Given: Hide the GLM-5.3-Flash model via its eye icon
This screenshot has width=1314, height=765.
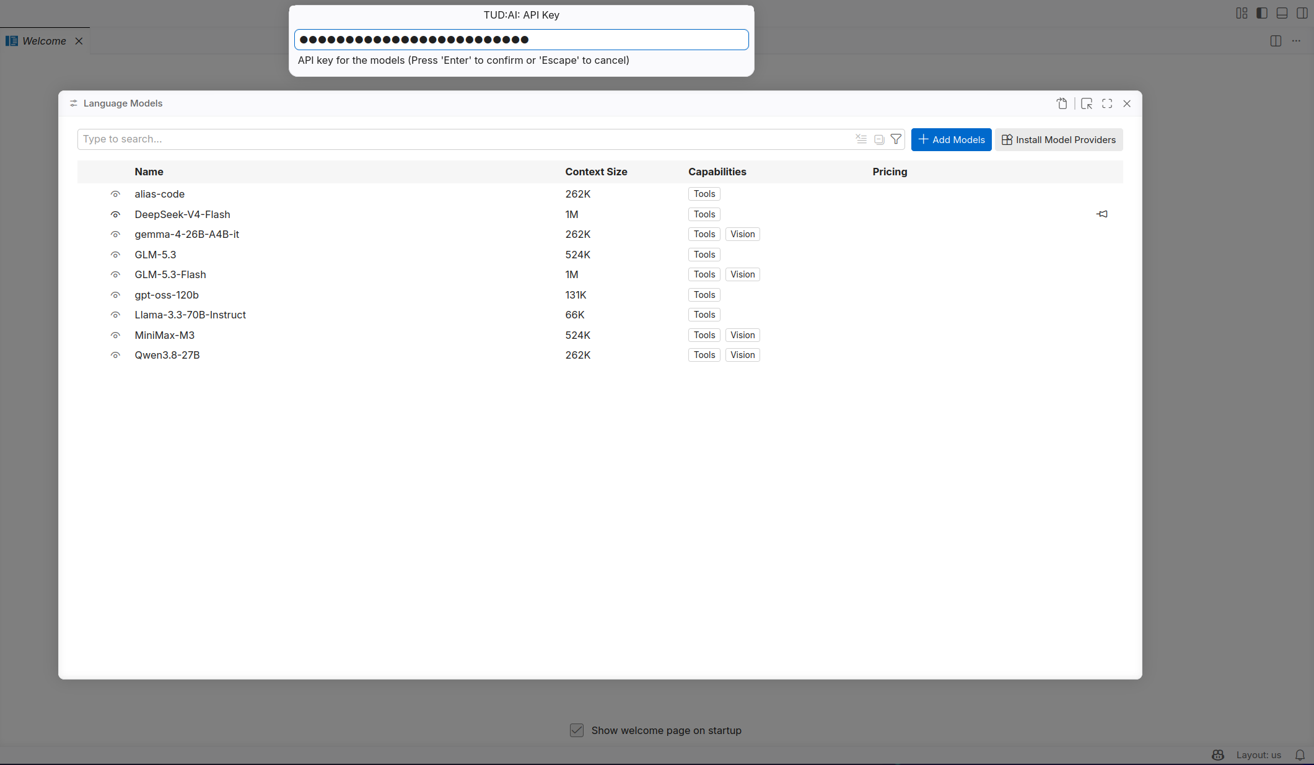Looking at the screenshot, I should (115, 275).
